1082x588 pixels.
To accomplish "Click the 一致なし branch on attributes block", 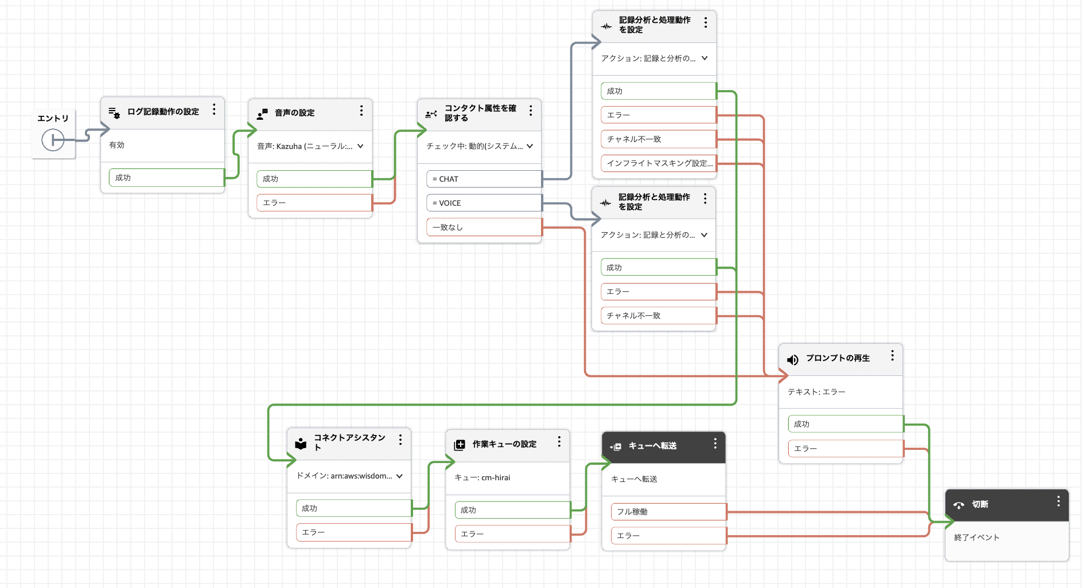I will tap(483, 227).
